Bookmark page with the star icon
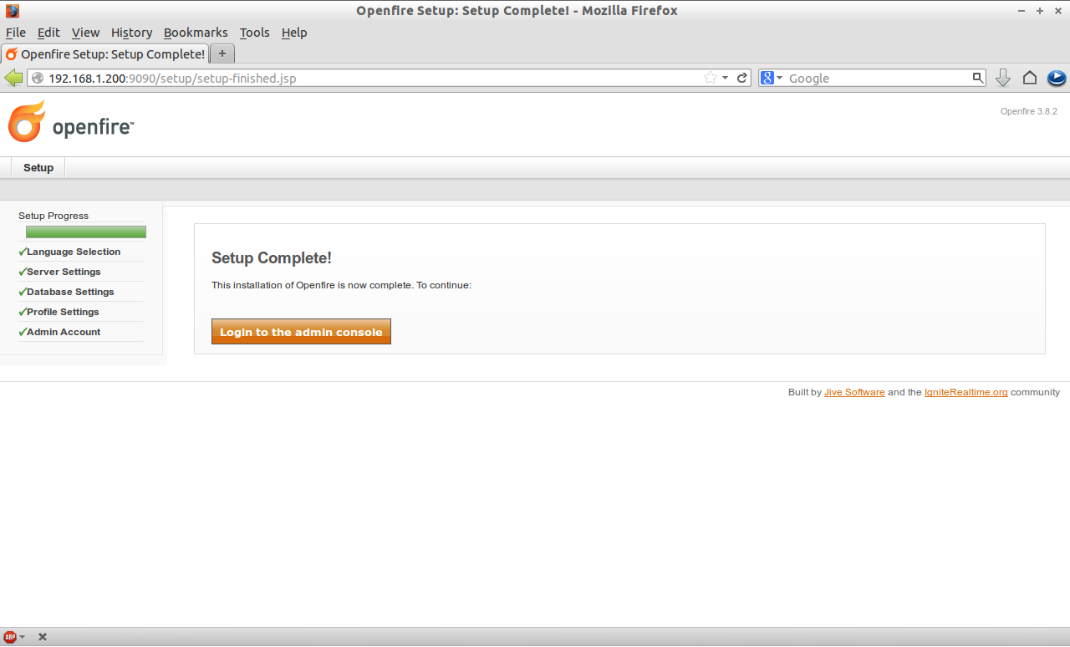This screenshot has height=647, width=1070. (711, 78)
